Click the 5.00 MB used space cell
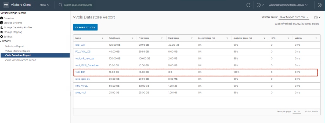This screenshot has width=325, height=123. (173, 65)
